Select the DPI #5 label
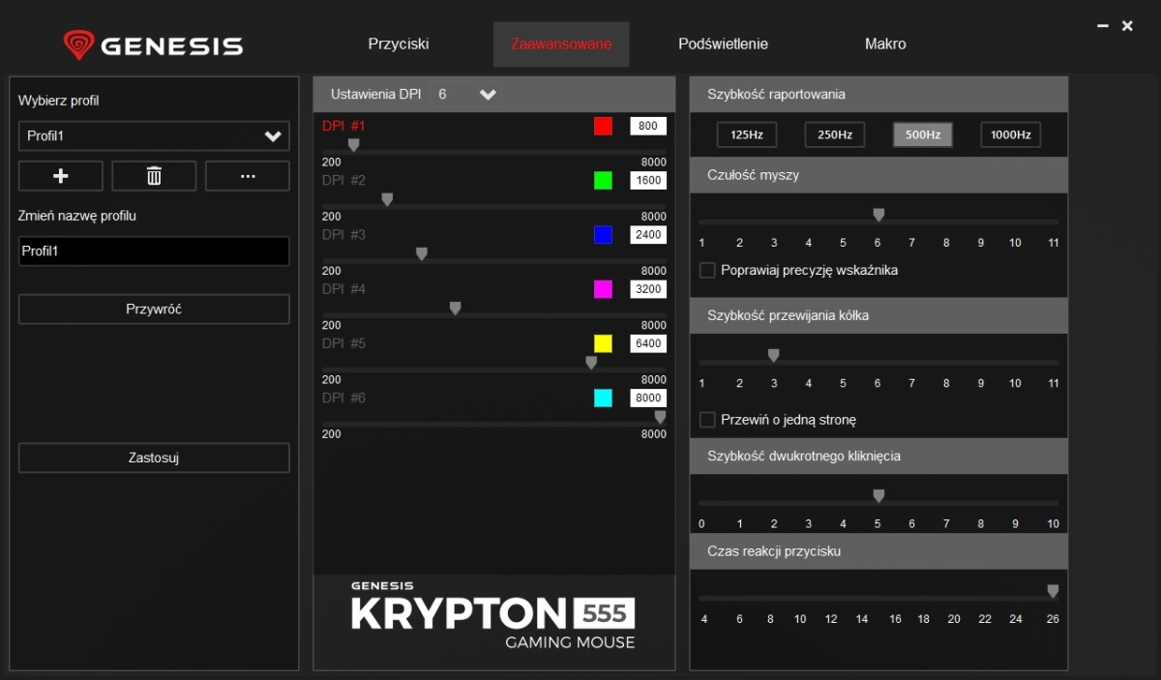 [343, 343]
